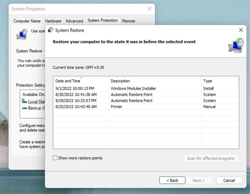Viewport: 250px width, 194px height.
Task: Click Scan for affected programs
Action: click(x=211, y=158)
